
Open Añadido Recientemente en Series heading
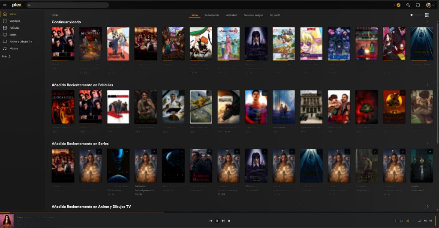[x=80, y=144]
